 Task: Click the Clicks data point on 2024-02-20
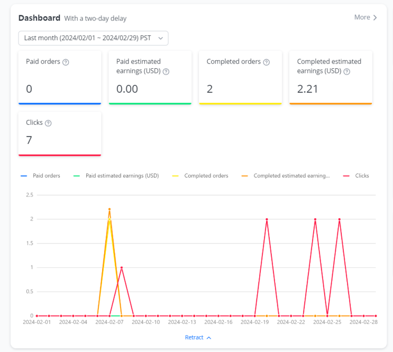267,219
